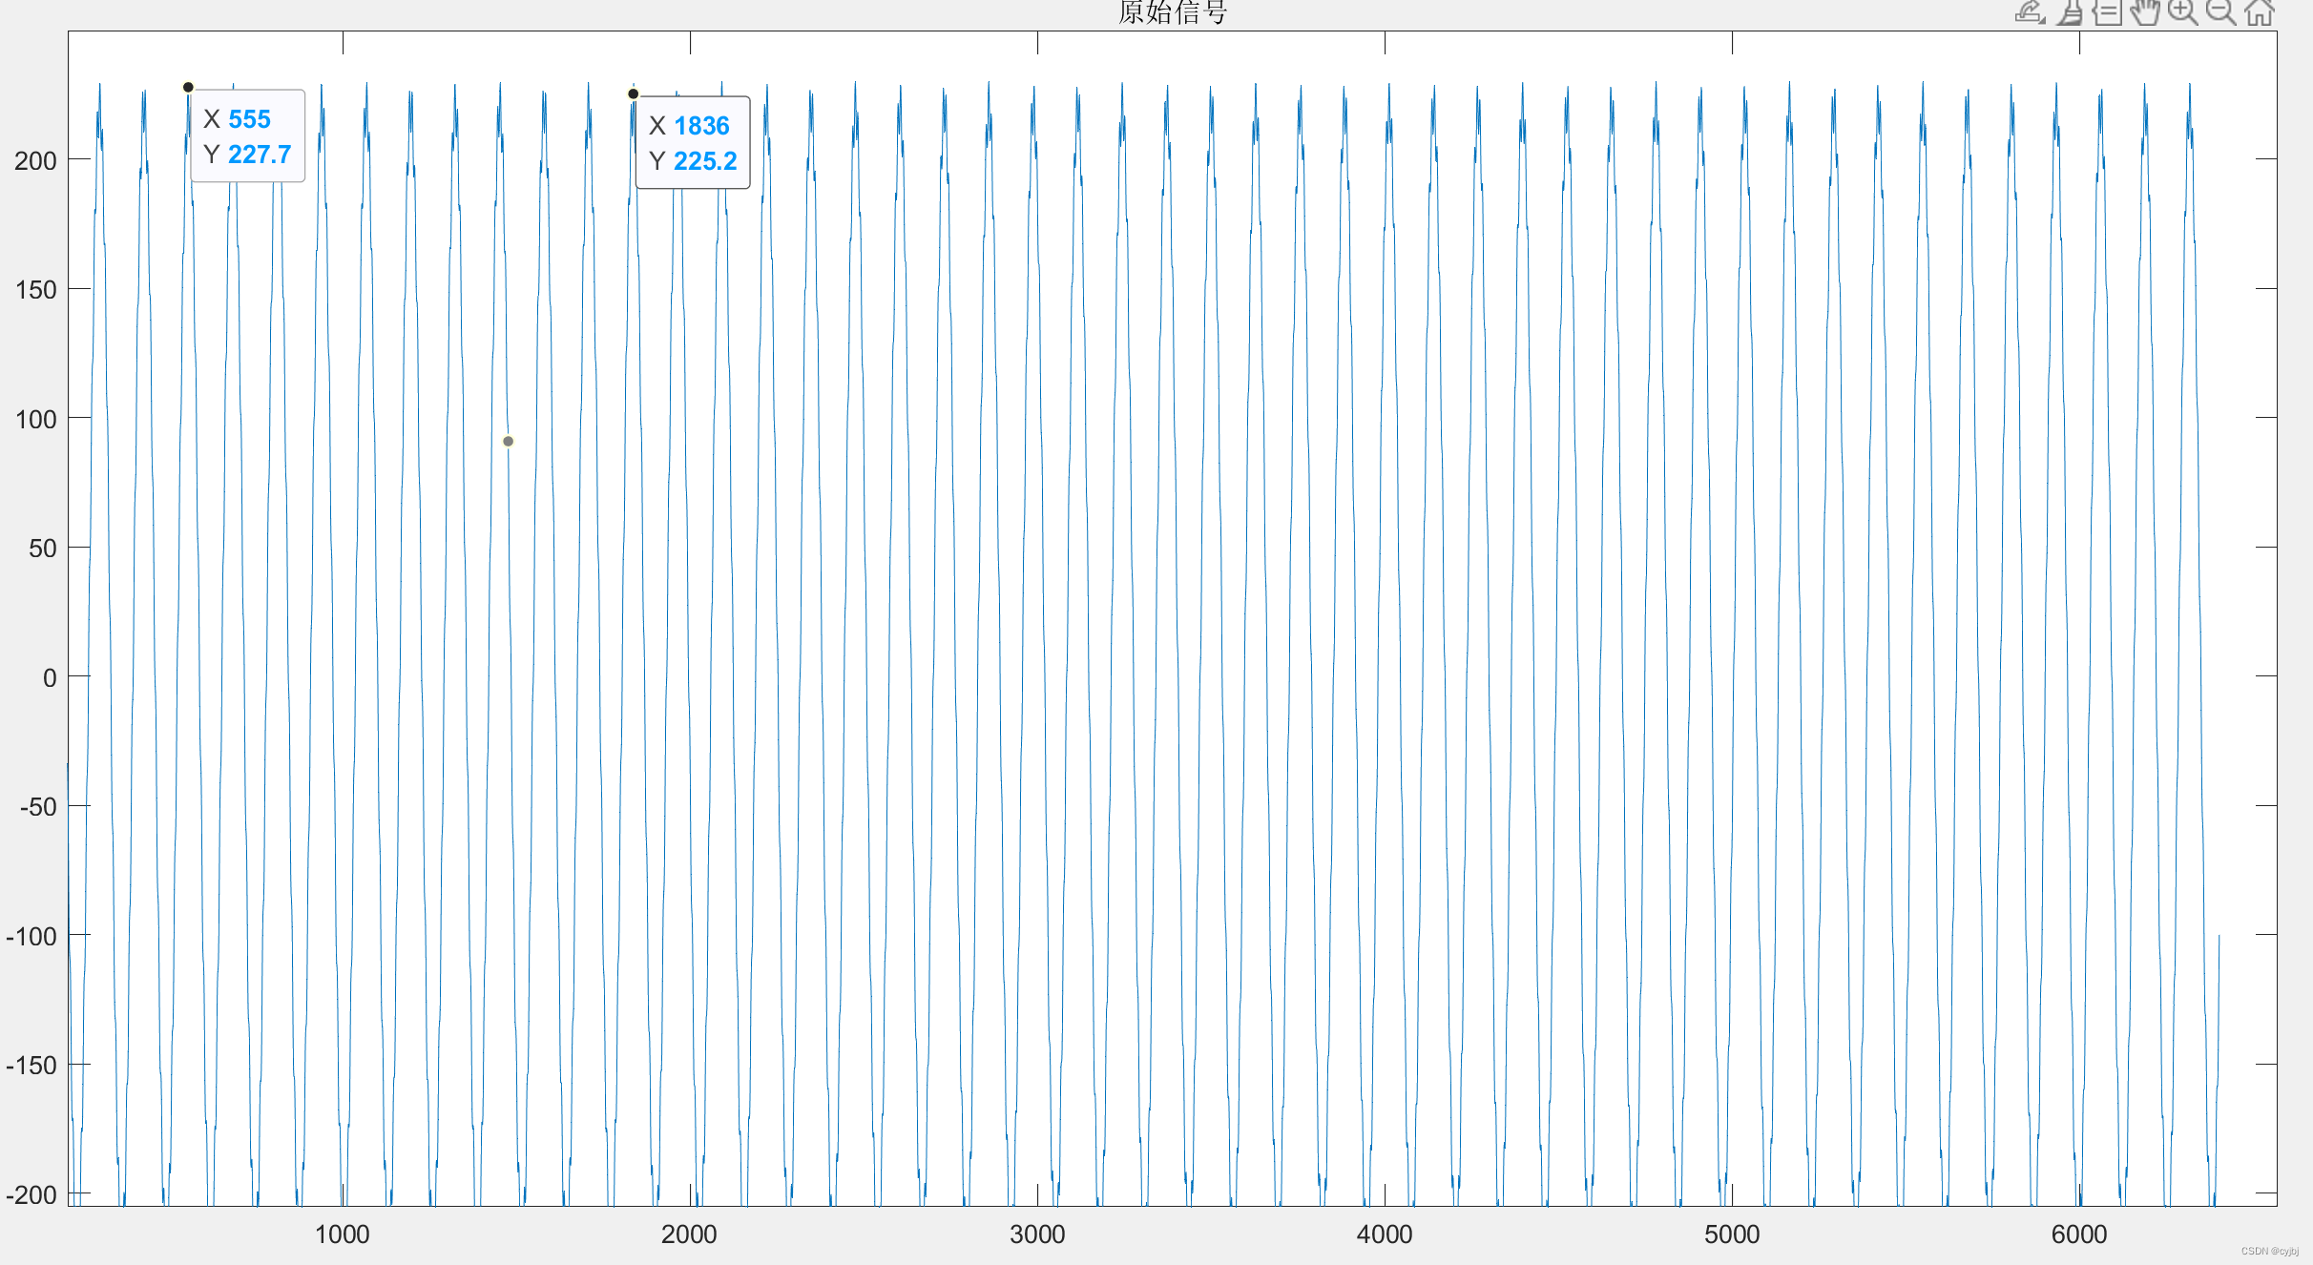Click the black marker dot at X 1836
2313x1265 pixels.
[633, 93]
